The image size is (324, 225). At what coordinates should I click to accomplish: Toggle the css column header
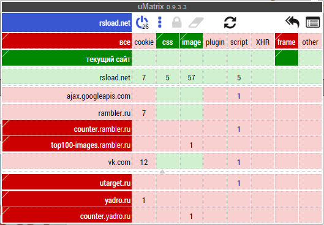[168, 41]
